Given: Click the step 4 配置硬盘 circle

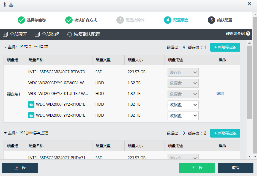Looking at the screenshot, I should pyautogui.click(x=168, y=20).
